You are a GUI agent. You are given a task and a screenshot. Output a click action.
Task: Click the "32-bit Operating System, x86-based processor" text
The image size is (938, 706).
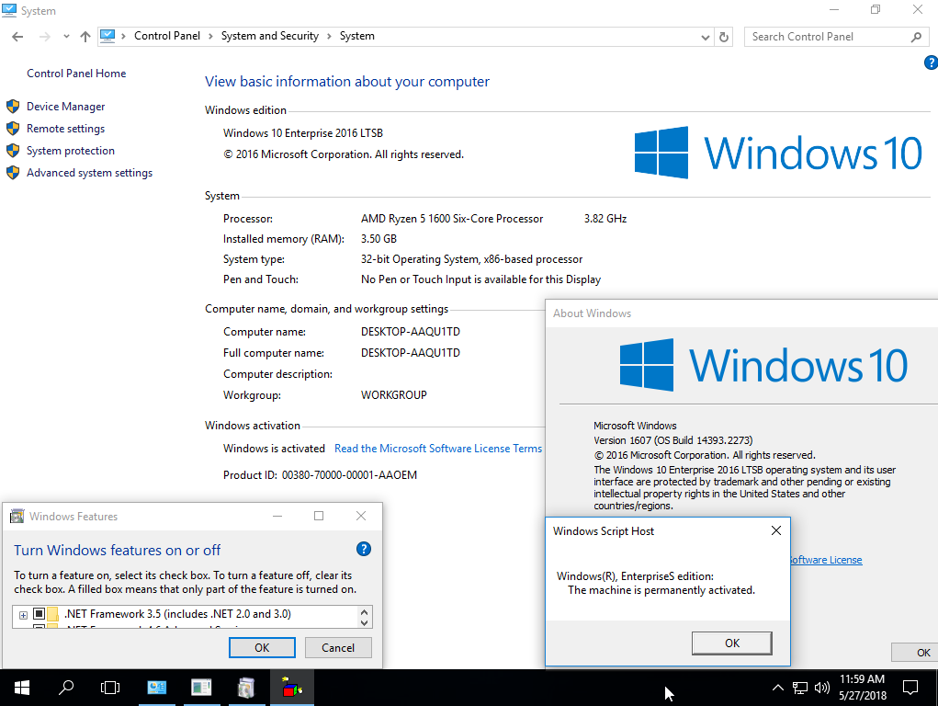[x=471, y=259]
